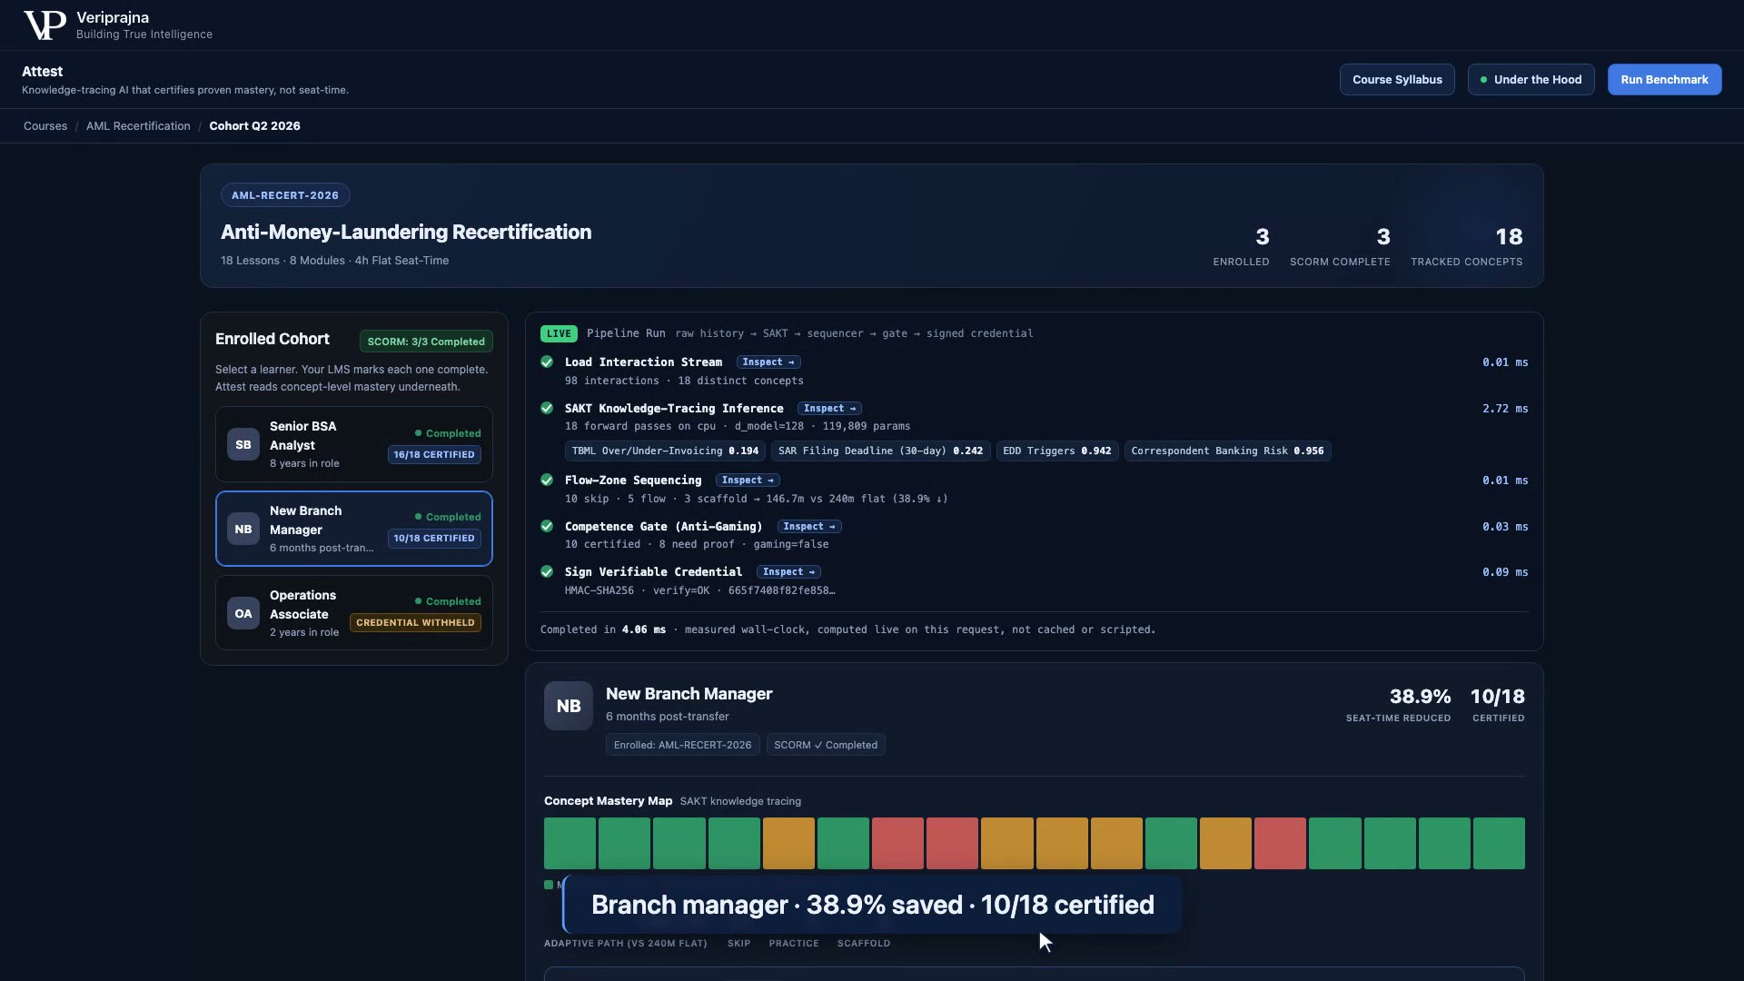Click the SCORM ✓ Completed tag
This screenshot has width=1744, height=981.
(x=826, y=745)
